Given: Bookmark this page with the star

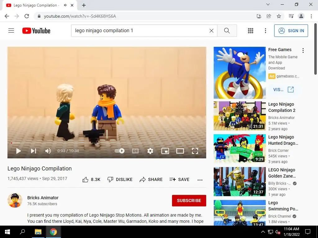Looking at the screenshot, I should pos(279,16).
